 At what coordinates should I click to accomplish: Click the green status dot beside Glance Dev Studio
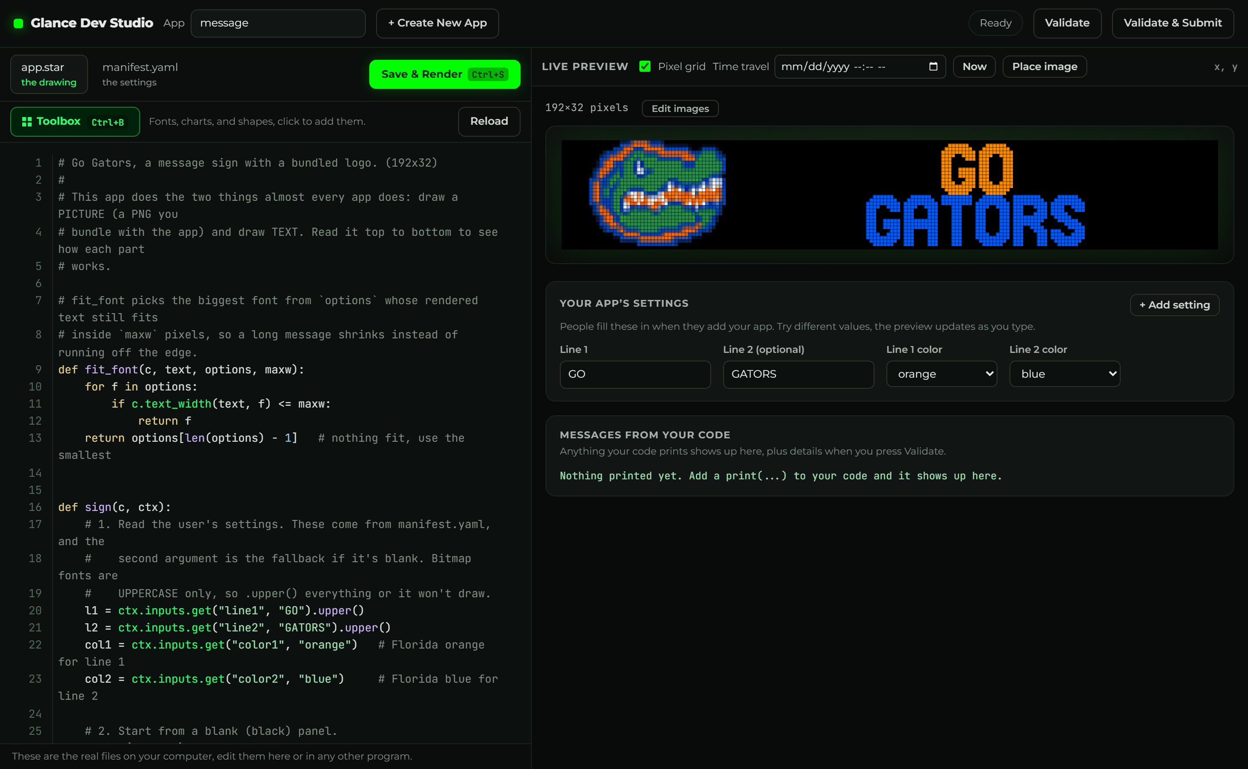(x=18, y=23)
